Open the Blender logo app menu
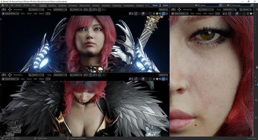 click(3, 5)
